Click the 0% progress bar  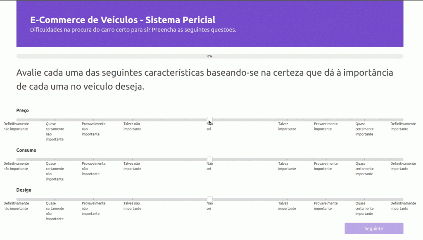210,56
